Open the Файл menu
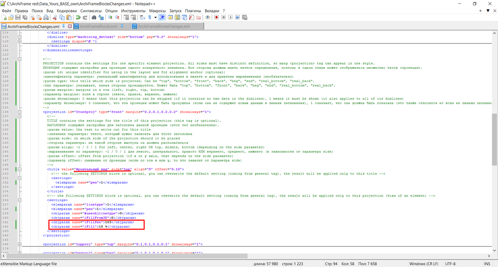This screenshot has height=267, width=498. pyautogui.click(x=6, y=10)
